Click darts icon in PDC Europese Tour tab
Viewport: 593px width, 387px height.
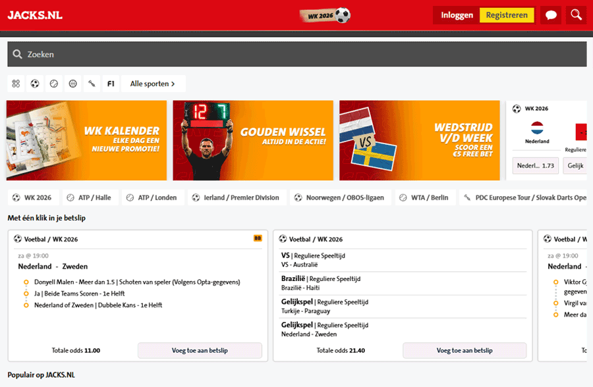pyautogui.click(x=467, y=197)
